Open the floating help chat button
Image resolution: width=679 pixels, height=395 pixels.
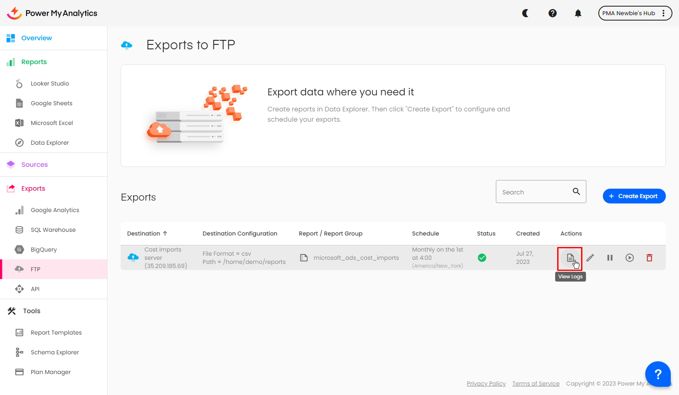[658, 374]
